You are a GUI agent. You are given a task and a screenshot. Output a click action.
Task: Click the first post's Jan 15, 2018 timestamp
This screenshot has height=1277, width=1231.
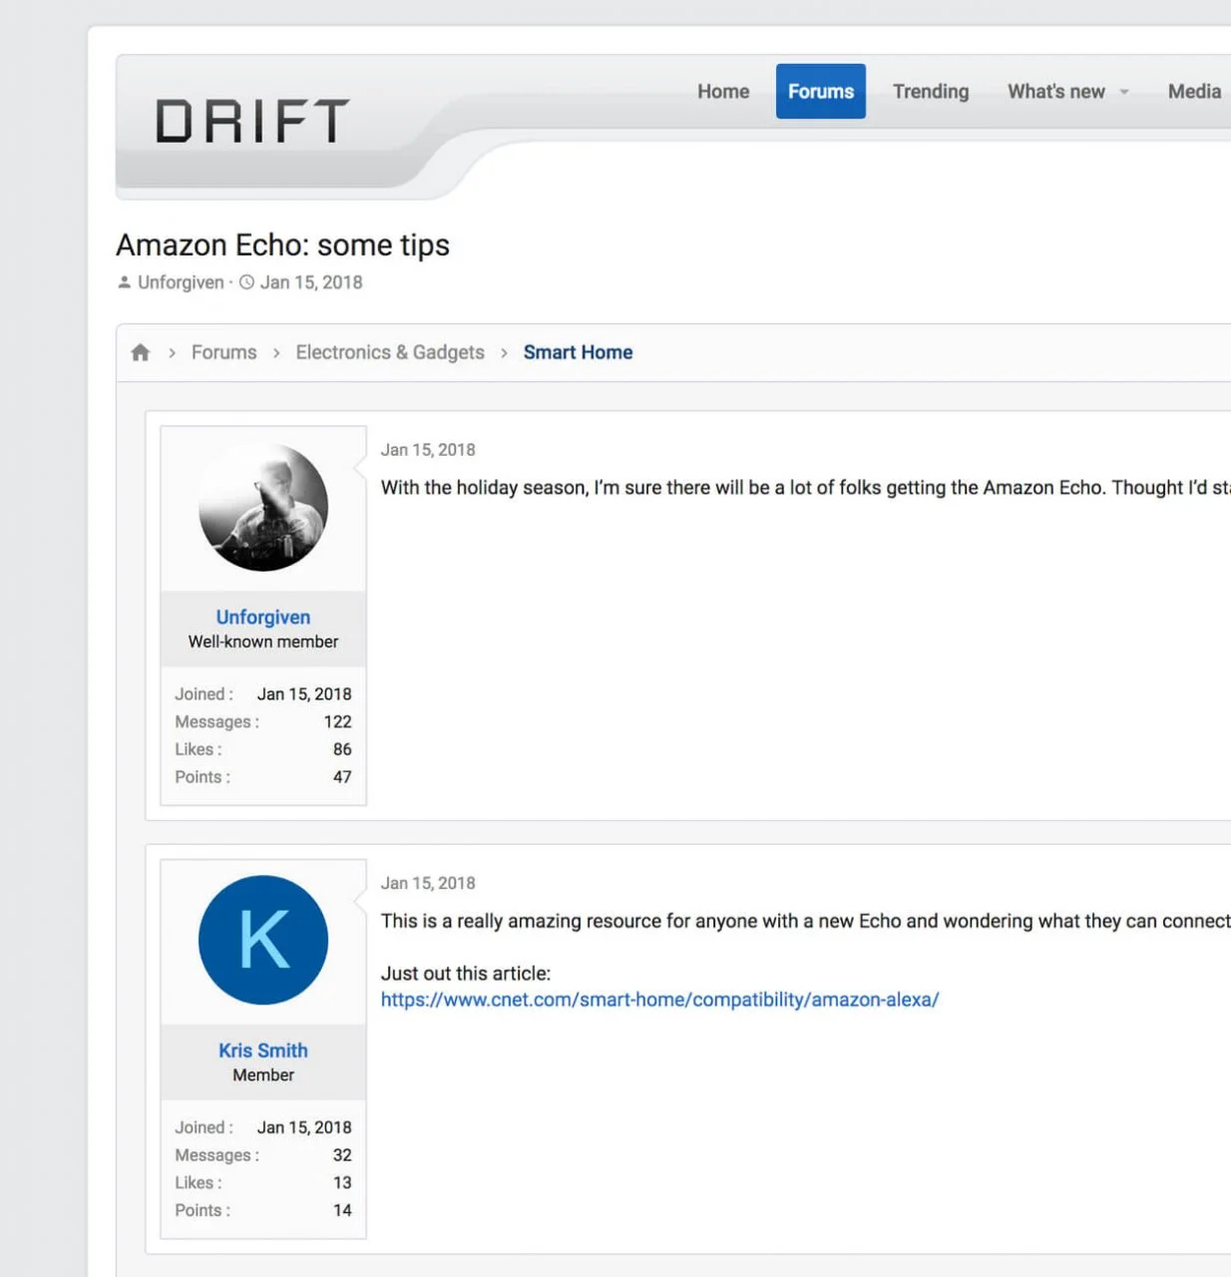[428, 450]
